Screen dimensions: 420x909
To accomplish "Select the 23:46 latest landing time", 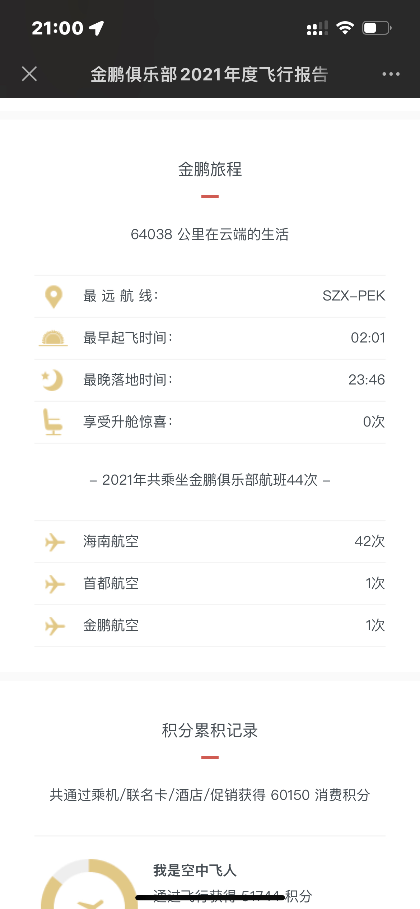I will tap(367, 380).
